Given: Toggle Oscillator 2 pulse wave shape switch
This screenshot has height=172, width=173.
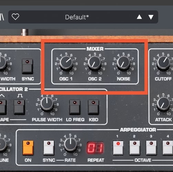Looking at the screenshot, I should click(x=19, y=107).
